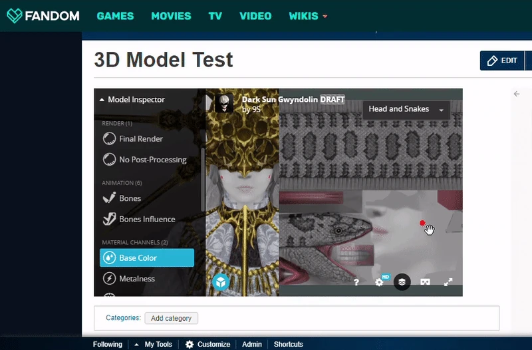
Task: Open the dropdown beside the EDIT button
Action: point(528,61)
